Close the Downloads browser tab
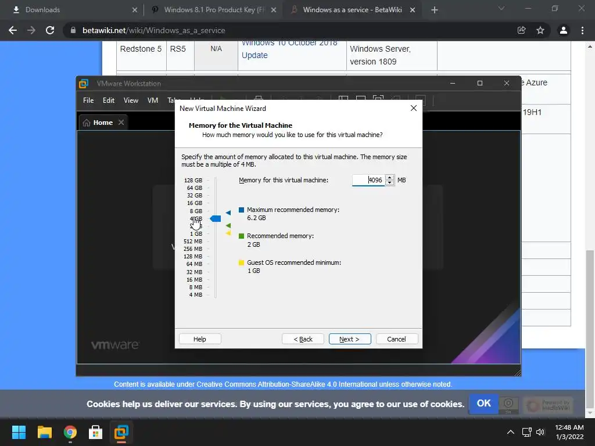Screen dimensions: 595x446 [135, 10]
